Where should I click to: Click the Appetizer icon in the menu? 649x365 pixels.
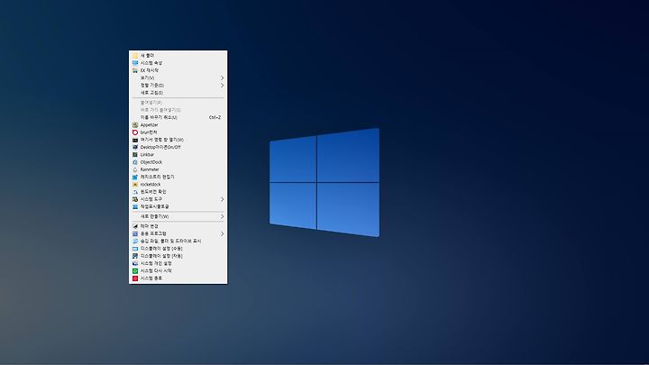click(135, 125)
